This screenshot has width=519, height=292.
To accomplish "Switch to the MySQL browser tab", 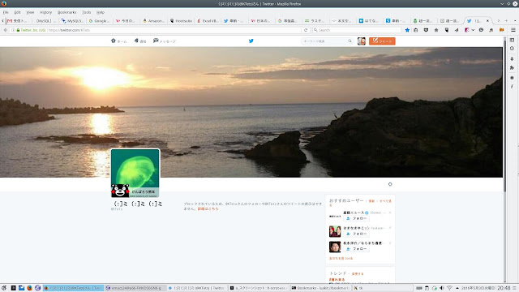I will pyautogui.click(x=73, y=20).
